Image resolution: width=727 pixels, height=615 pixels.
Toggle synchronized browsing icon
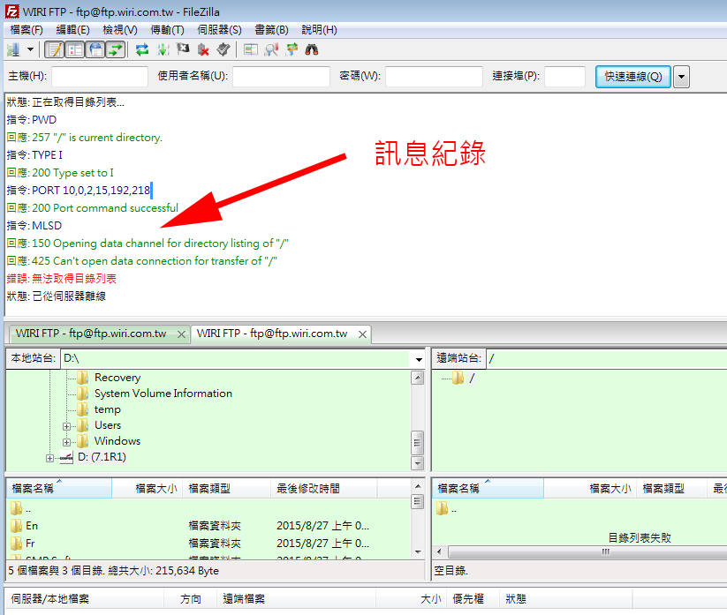point(292,49)
